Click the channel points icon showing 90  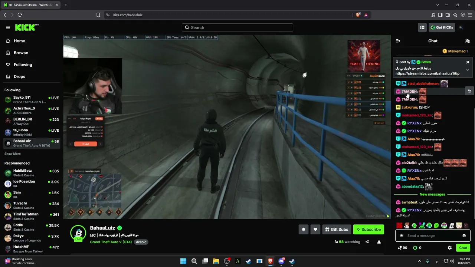(x=402, y=248)
